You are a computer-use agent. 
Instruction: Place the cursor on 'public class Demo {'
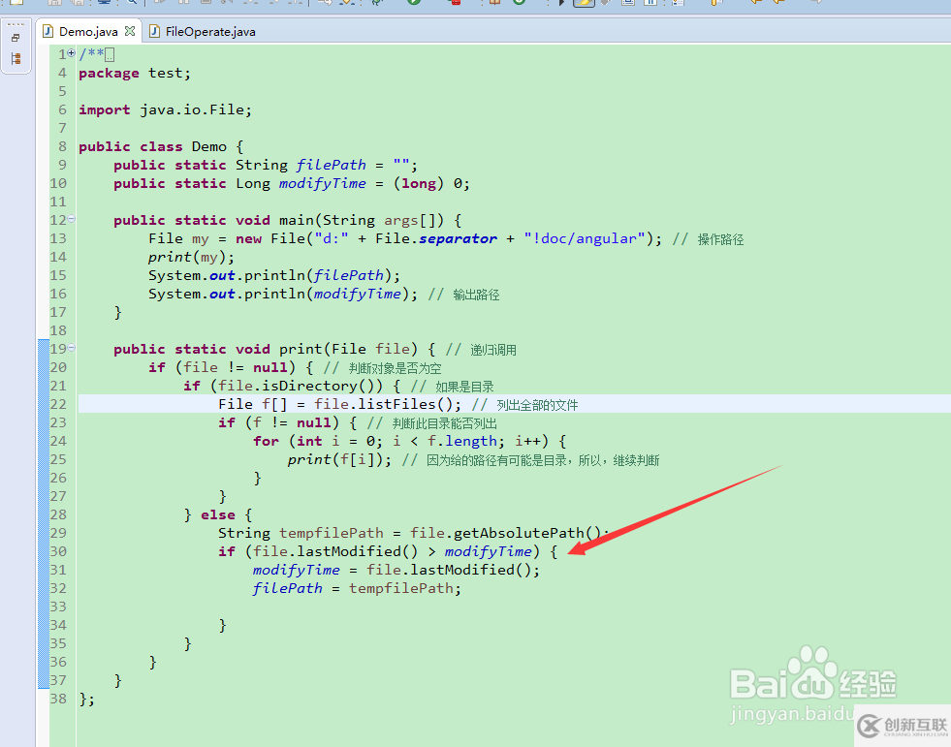pyautogui.click(x=161, y=146)
